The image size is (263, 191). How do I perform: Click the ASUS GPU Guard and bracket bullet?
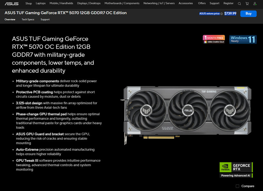53,138
